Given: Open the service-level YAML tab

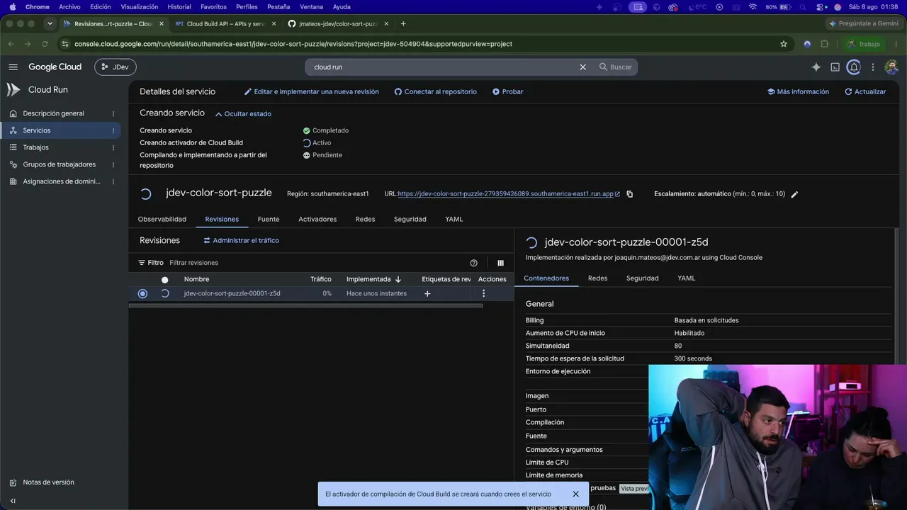Looking at the screenshot, I should tap(454, 220).
